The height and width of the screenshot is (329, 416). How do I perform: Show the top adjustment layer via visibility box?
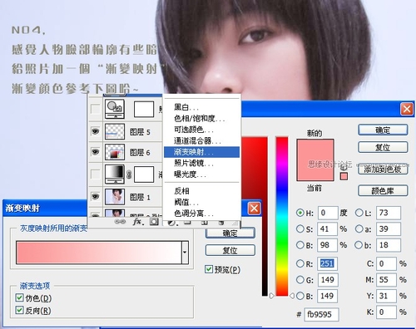click(x=96, y=109)
